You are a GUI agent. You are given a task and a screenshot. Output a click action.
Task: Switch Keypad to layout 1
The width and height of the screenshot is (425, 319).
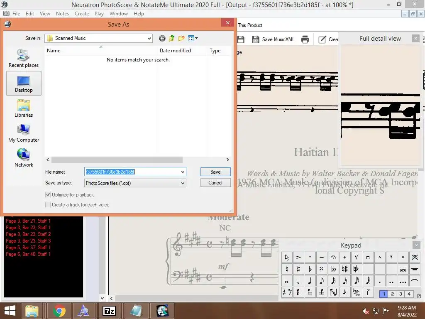point(383,294)
